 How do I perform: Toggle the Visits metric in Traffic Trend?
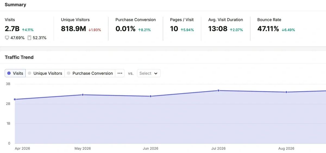[x=15, y=73]
